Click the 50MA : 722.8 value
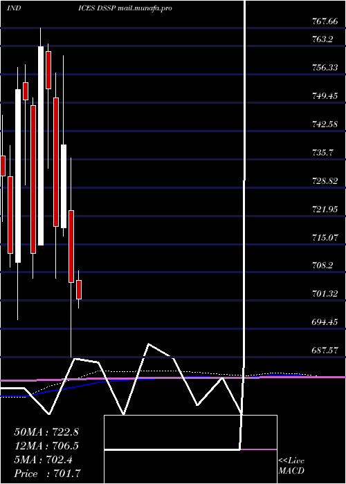The height and width of the screenshot is (484, 346). [46, 432]
